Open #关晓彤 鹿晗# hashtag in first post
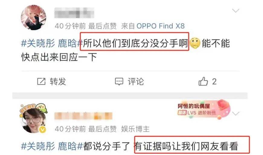Viewport: 263px width, 155px height. pos(52,43)
